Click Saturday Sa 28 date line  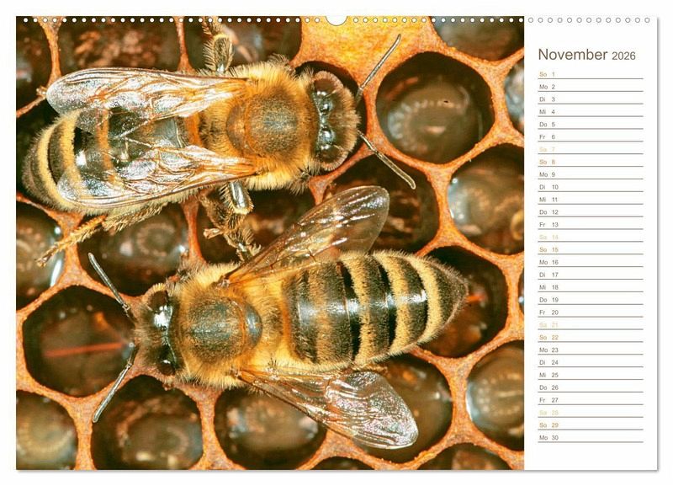[x=589, y=413]
